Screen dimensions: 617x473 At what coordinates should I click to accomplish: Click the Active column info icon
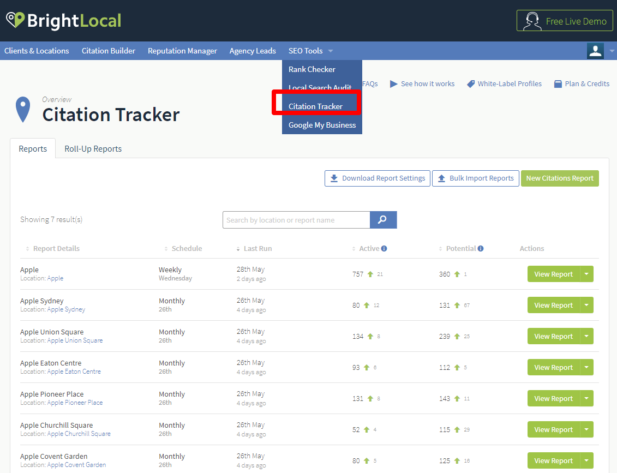385,248
